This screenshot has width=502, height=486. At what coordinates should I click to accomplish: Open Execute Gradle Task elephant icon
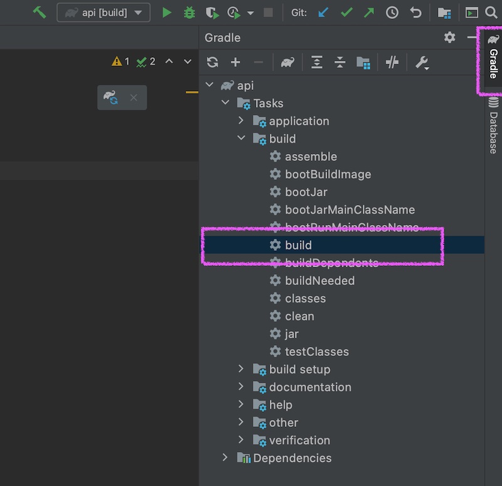pyautogui.click(x=287, y=62)
